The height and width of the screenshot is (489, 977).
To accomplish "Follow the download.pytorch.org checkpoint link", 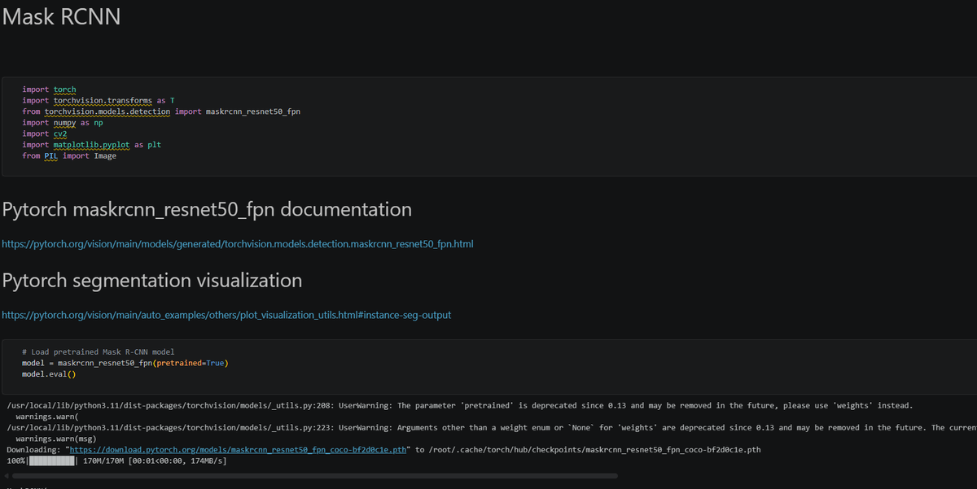I will pos(238,450).
